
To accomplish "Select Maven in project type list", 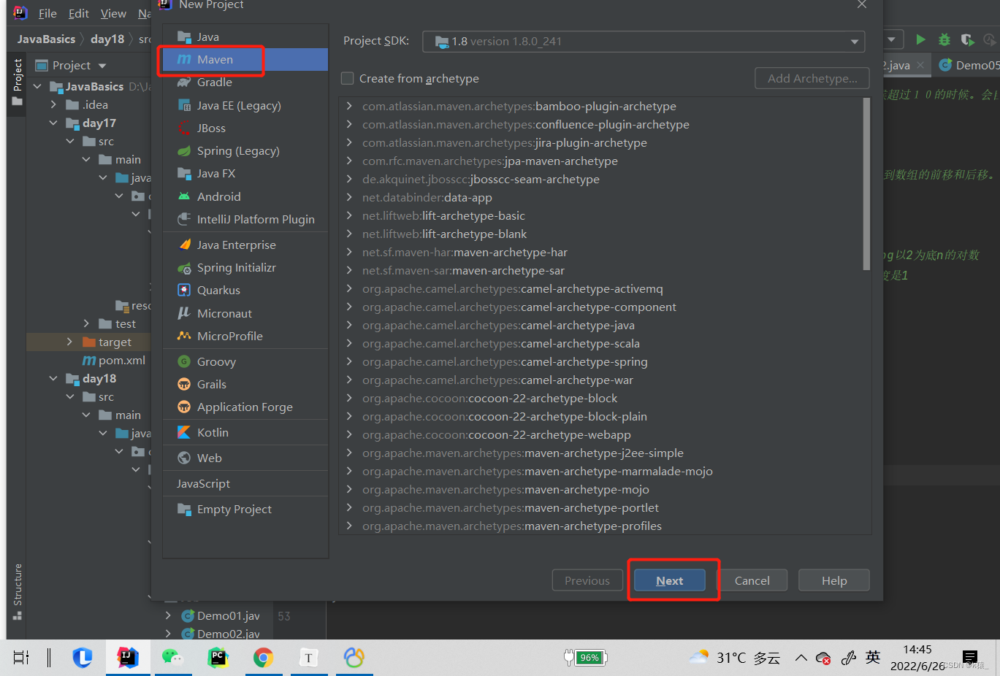I will 245,59.
